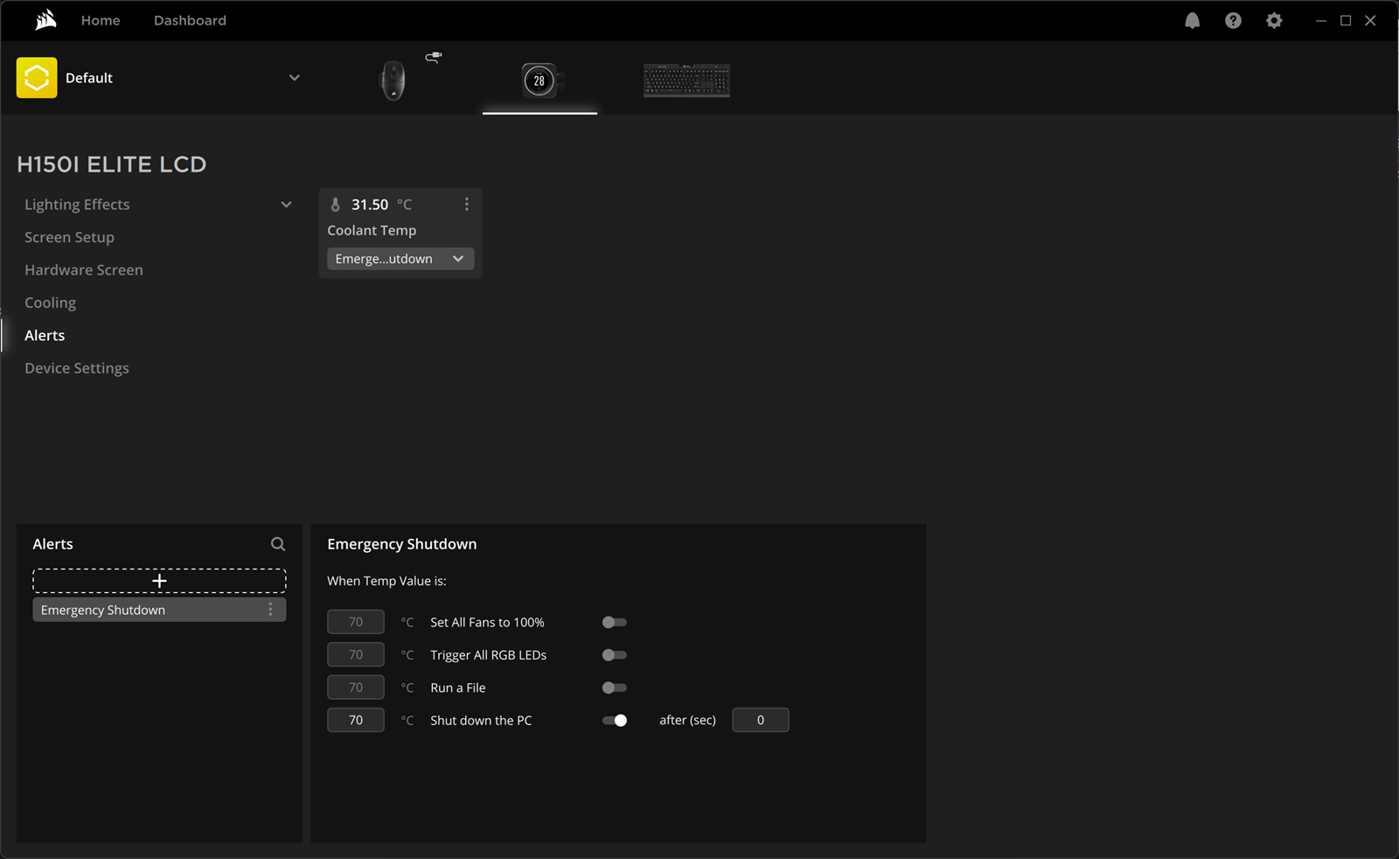Screen dimensions: 1399x859
Task: Add a new alert with plus button
Action: point(159,581)
